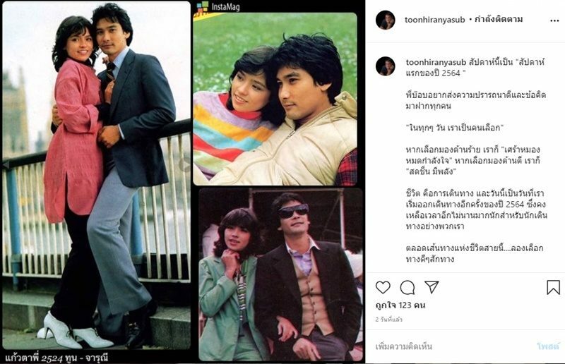The width and height of the screenshot is (565, 364).
Task: Click the couple by railing photo
Action: pyautogui.click(x=97, y=176)
